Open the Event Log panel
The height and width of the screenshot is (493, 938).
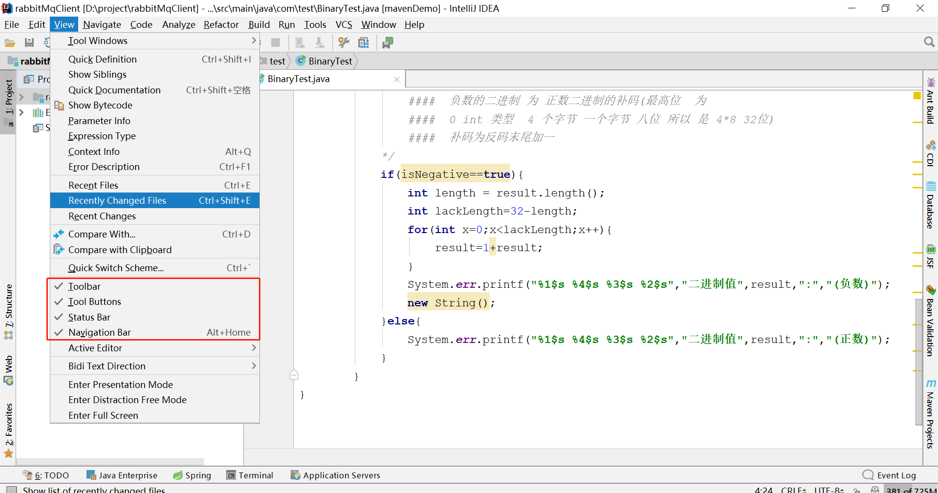pyautogui.click(x=890, y=475)
